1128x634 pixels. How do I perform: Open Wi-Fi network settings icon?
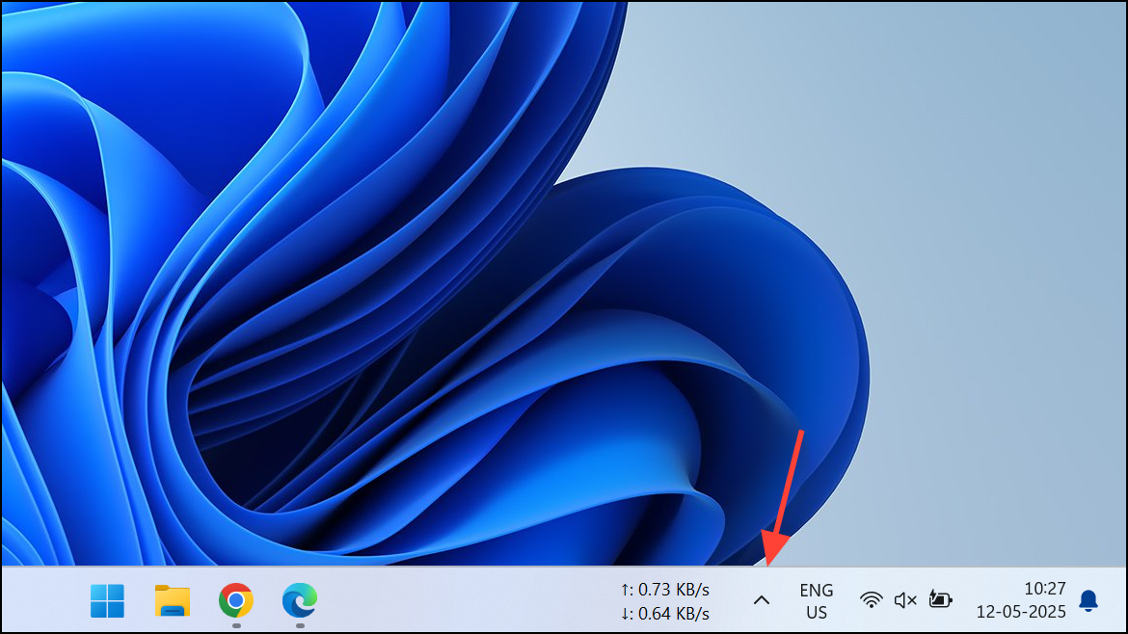[x=872, y=600]
